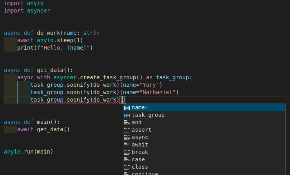Pick the 'continue' suggestion in the list
Screen dimensions: 290x175
tap(145, 173)
